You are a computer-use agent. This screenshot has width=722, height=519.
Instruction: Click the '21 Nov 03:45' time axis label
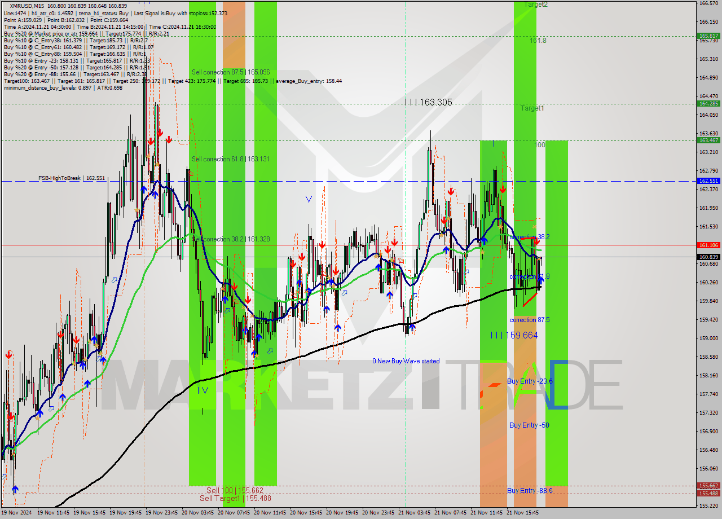click(x=415, y=513)
